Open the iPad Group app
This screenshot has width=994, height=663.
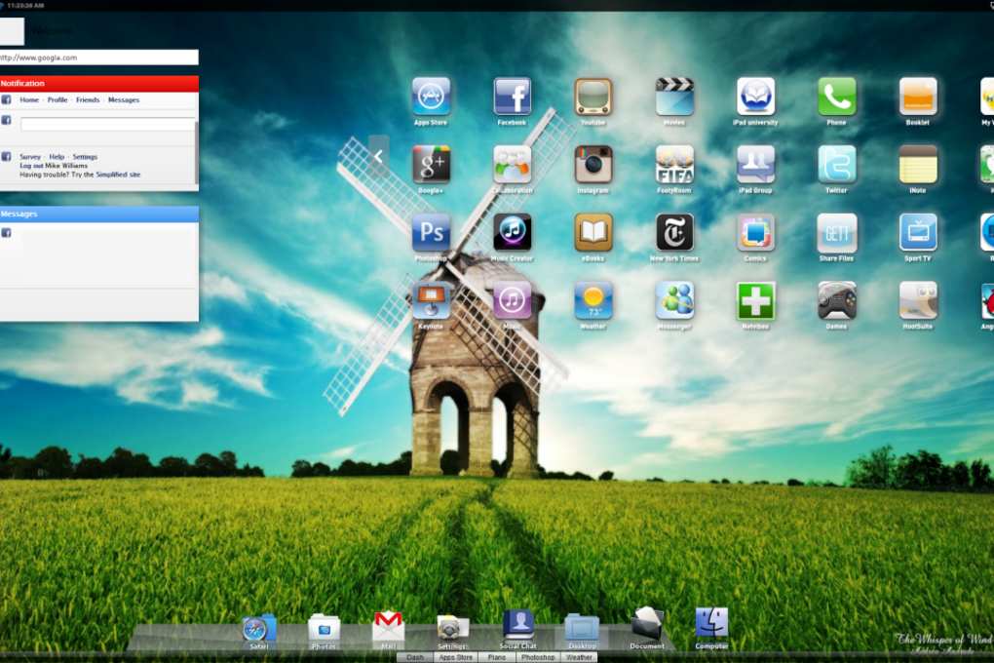755,165
